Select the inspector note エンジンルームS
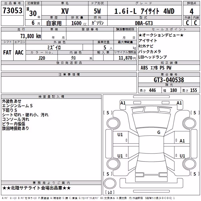Viewport: 201px width, 201px height. pos(17,106)
